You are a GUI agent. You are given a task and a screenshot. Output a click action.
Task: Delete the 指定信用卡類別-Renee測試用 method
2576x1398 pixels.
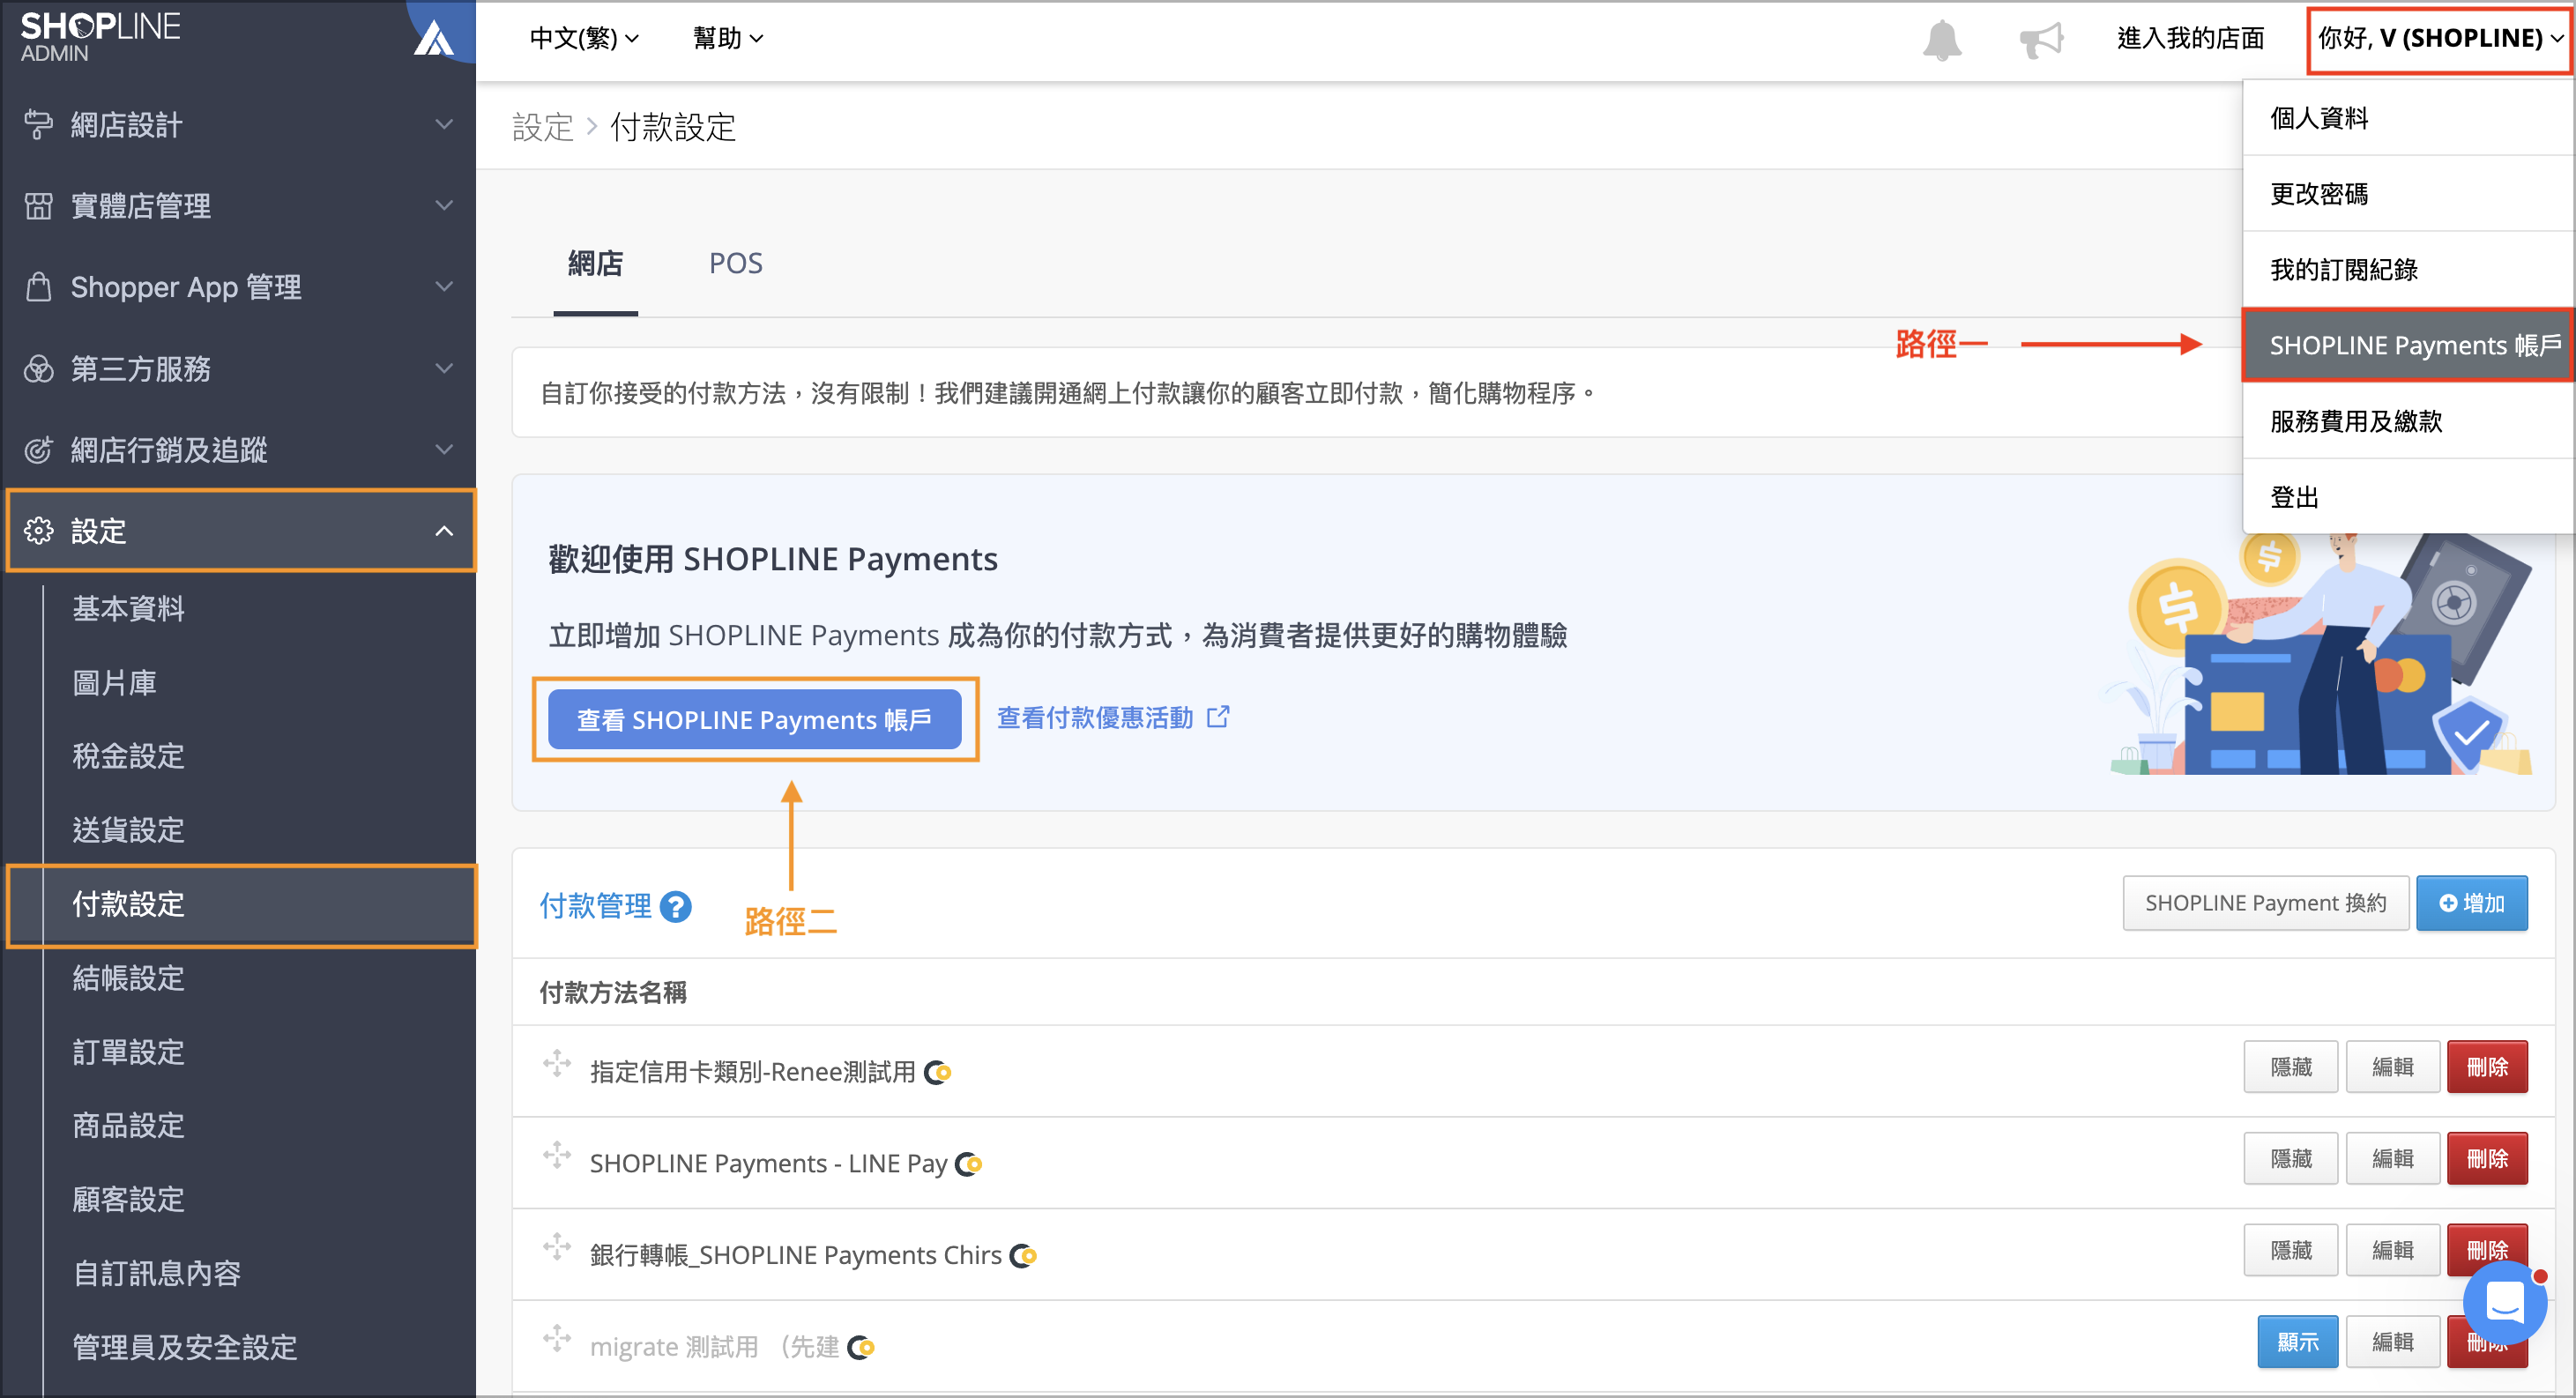(x=2486, y=1067)
